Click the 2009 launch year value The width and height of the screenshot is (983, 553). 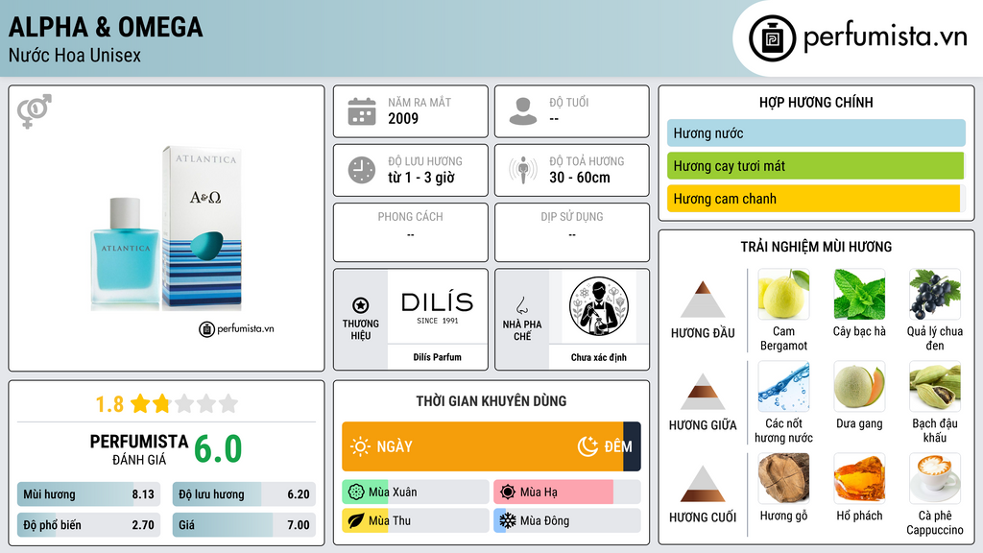click(x=403, y=118)
